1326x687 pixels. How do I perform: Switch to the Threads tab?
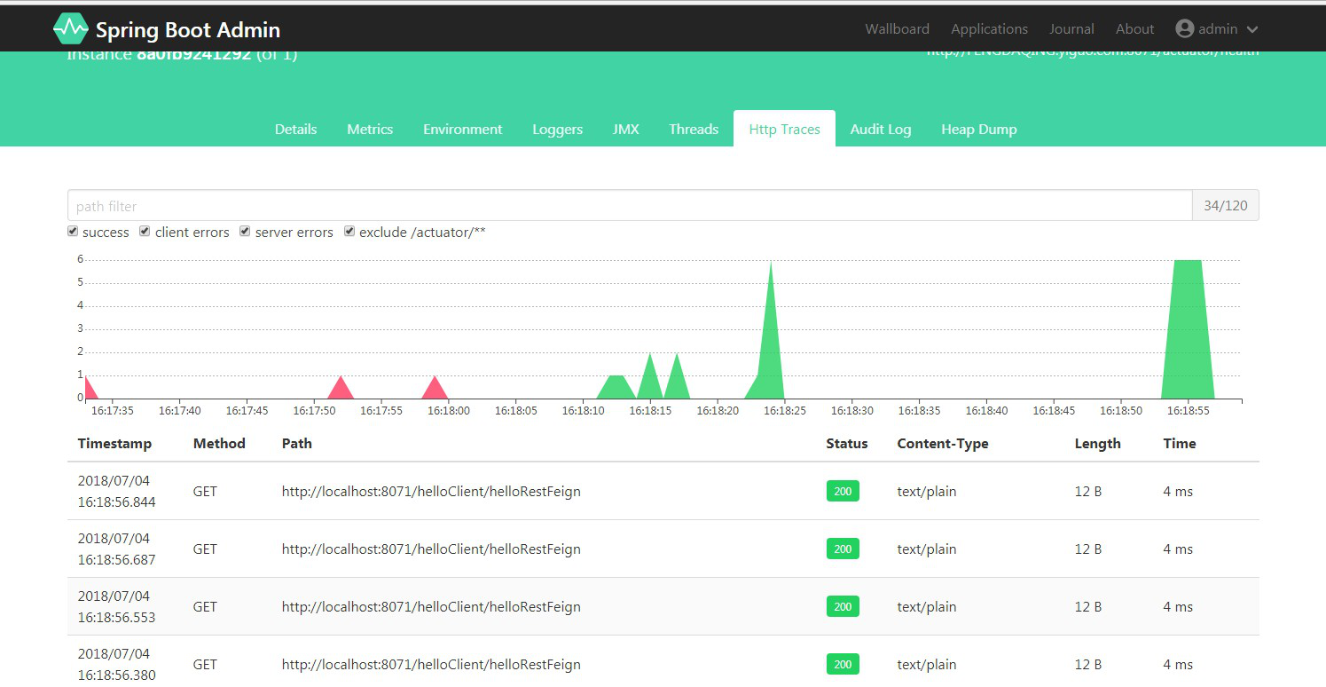tap(694, 129)
